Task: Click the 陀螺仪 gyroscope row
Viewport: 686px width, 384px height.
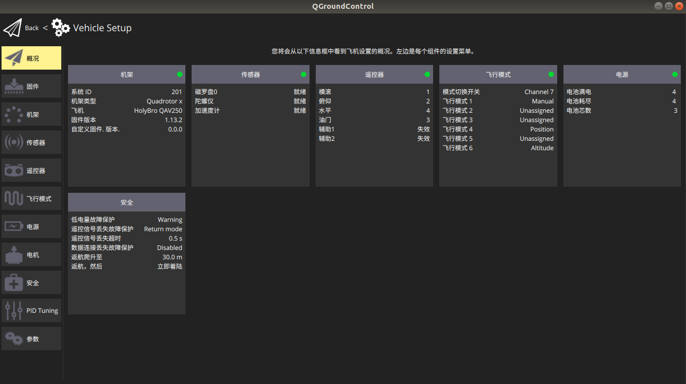Action: (x=250, y=101)
